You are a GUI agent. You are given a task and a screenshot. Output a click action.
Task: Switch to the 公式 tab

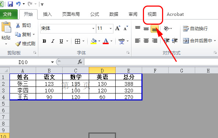pyautogui.click(x=95, y=14)
